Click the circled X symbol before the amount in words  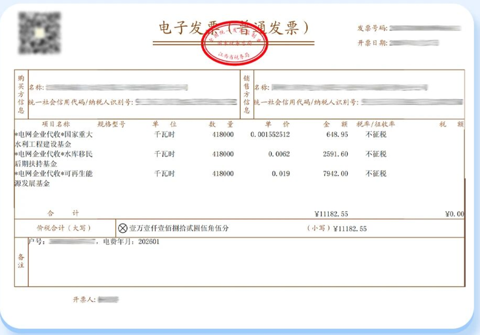coord(123,228)
